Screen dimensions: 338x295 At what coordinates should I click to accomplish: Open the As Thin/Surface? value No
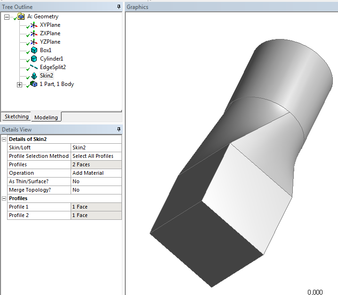tap(96, 181)
